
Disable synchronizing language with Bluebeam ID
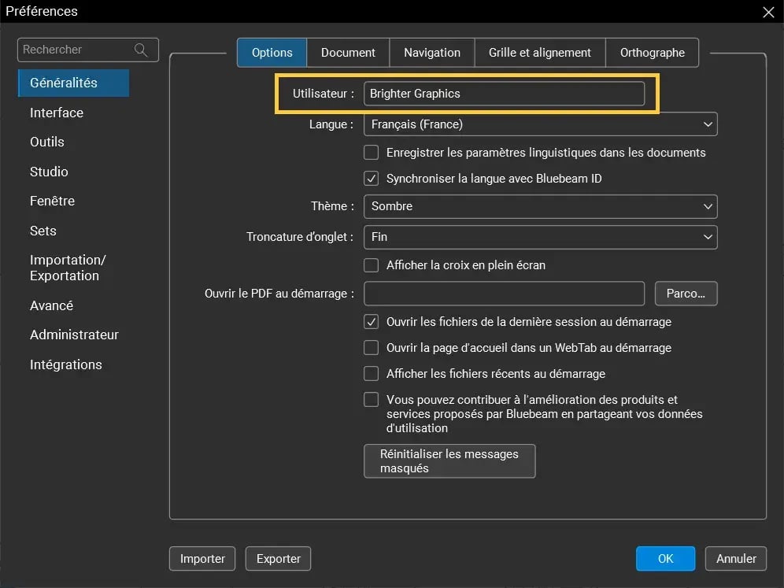(371, 178)
